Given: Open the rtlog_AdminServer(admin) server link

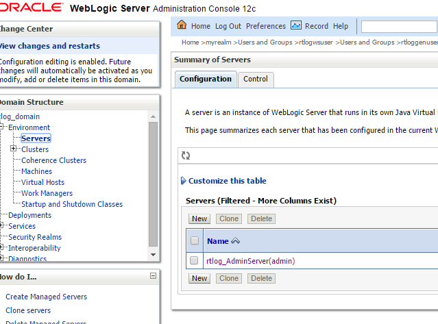Looking at the screenshot, I should pyautogui.click(x=251, y=261).
